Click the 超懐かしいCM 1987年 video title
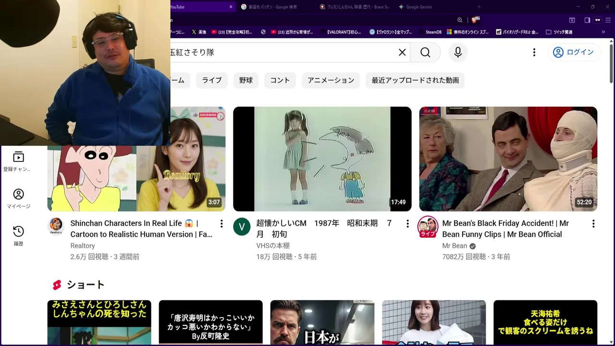Screen dimensions: 615x346 click(324, 229)
